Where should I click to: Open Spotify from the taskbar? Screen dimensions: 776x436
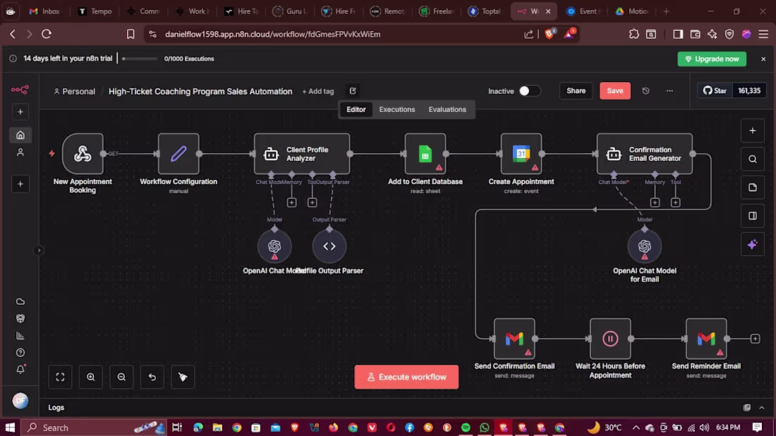466,428
